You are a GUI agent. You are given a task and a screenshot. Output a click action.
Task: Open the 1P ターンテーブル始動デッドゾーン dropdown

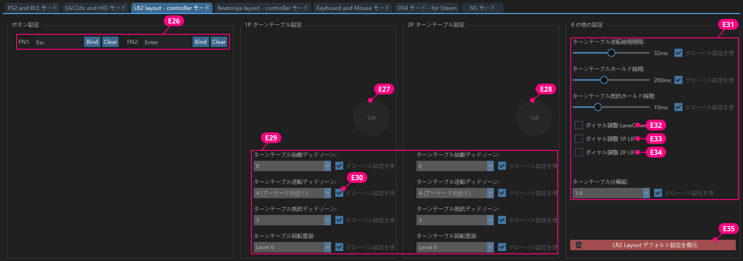(x=293, y=166)
